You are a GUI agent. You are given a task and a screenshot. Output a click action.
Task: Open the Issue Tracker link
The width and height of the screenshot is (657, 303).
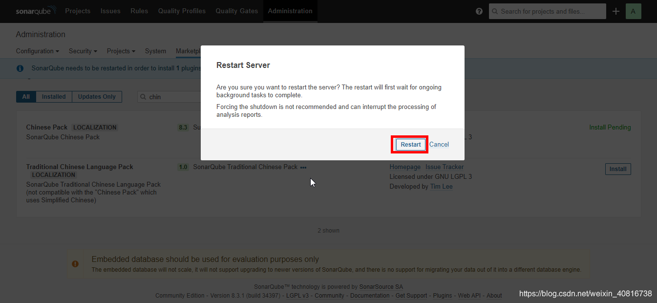pyautogui.click(x=445, y=167)
